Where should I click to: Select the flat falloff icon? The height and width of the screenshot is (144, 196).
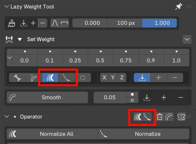click(x=65, y=23)
